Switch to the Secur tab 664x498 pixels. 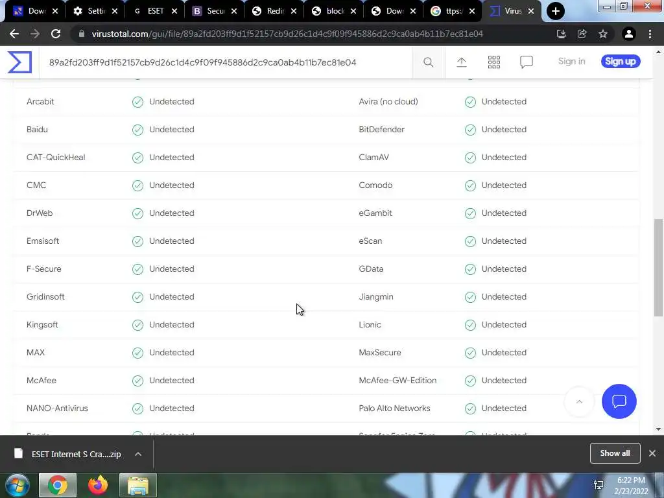click(x=215, y=11)
